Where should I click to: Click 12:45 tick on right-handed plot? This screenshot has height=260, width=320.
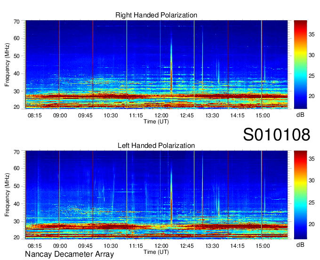point(187,115)
